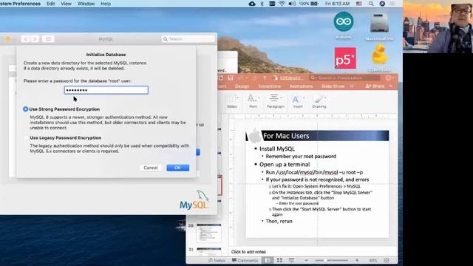Show all preferences grid button
The width and height of the screenshot is (473, 266).
(48, 39)
